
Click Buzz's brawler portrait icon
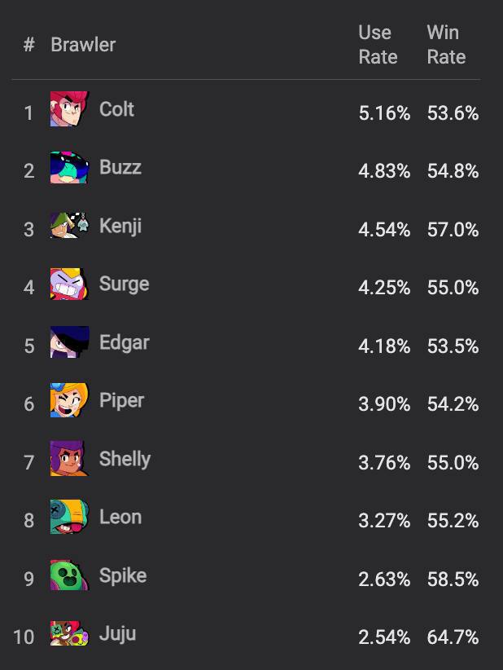pos(68,168)
